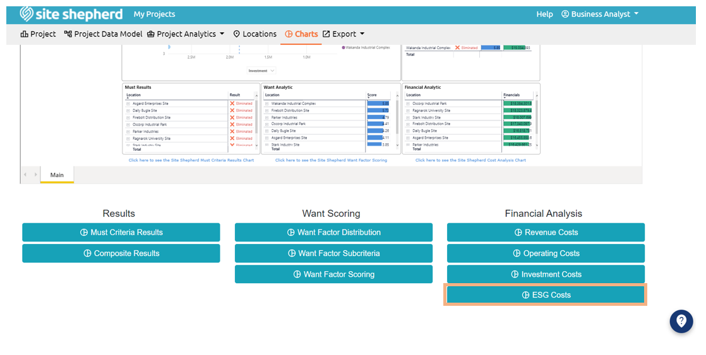Open the Export dropdown menu

(x=344, y=34)
